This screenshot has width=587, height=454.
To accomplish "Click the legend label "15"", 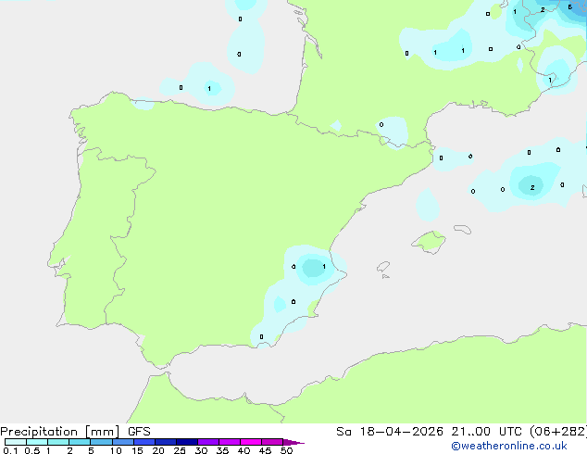I will 137,450.
